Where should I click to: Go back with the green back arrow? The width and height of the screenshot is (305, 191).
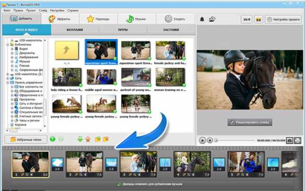(x=53, y=139)
